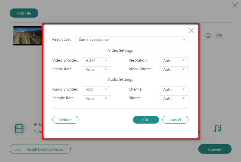Select the first format radio button starting with M

35,124
